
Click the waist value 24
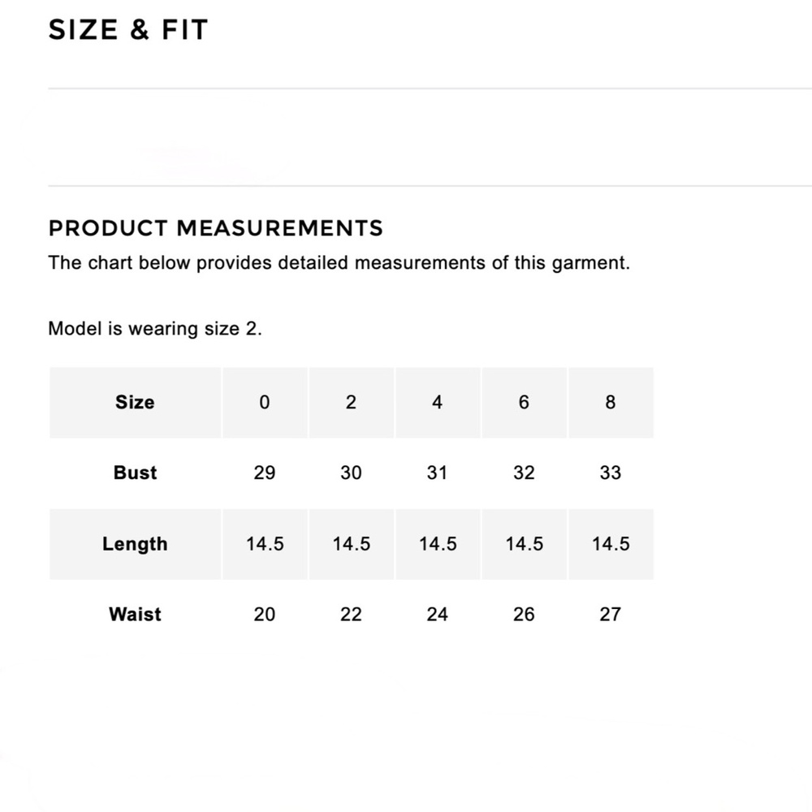coord(438,615)
